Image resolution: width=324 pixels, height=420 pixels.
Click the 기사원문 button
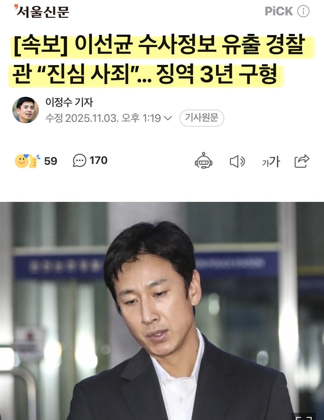click(202, 118)
